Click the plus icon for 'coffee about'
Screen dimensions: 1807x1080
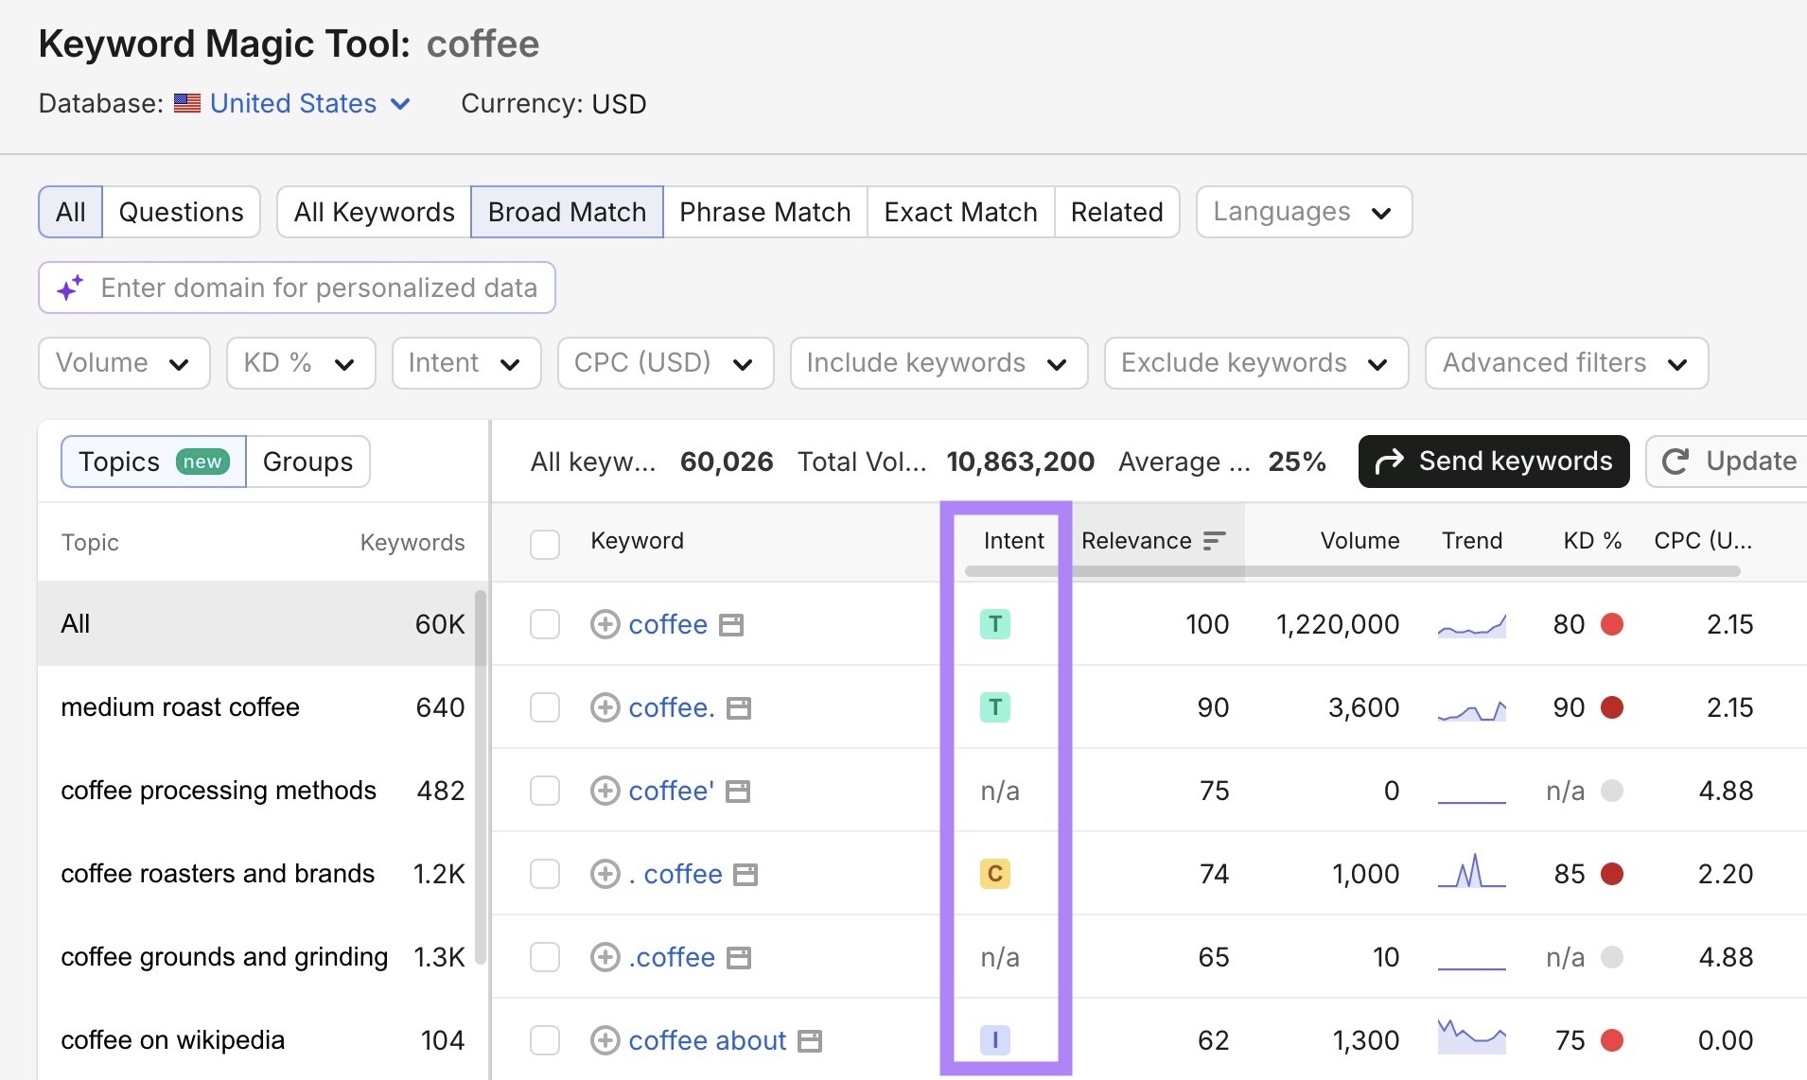(x=605, y=1040)
